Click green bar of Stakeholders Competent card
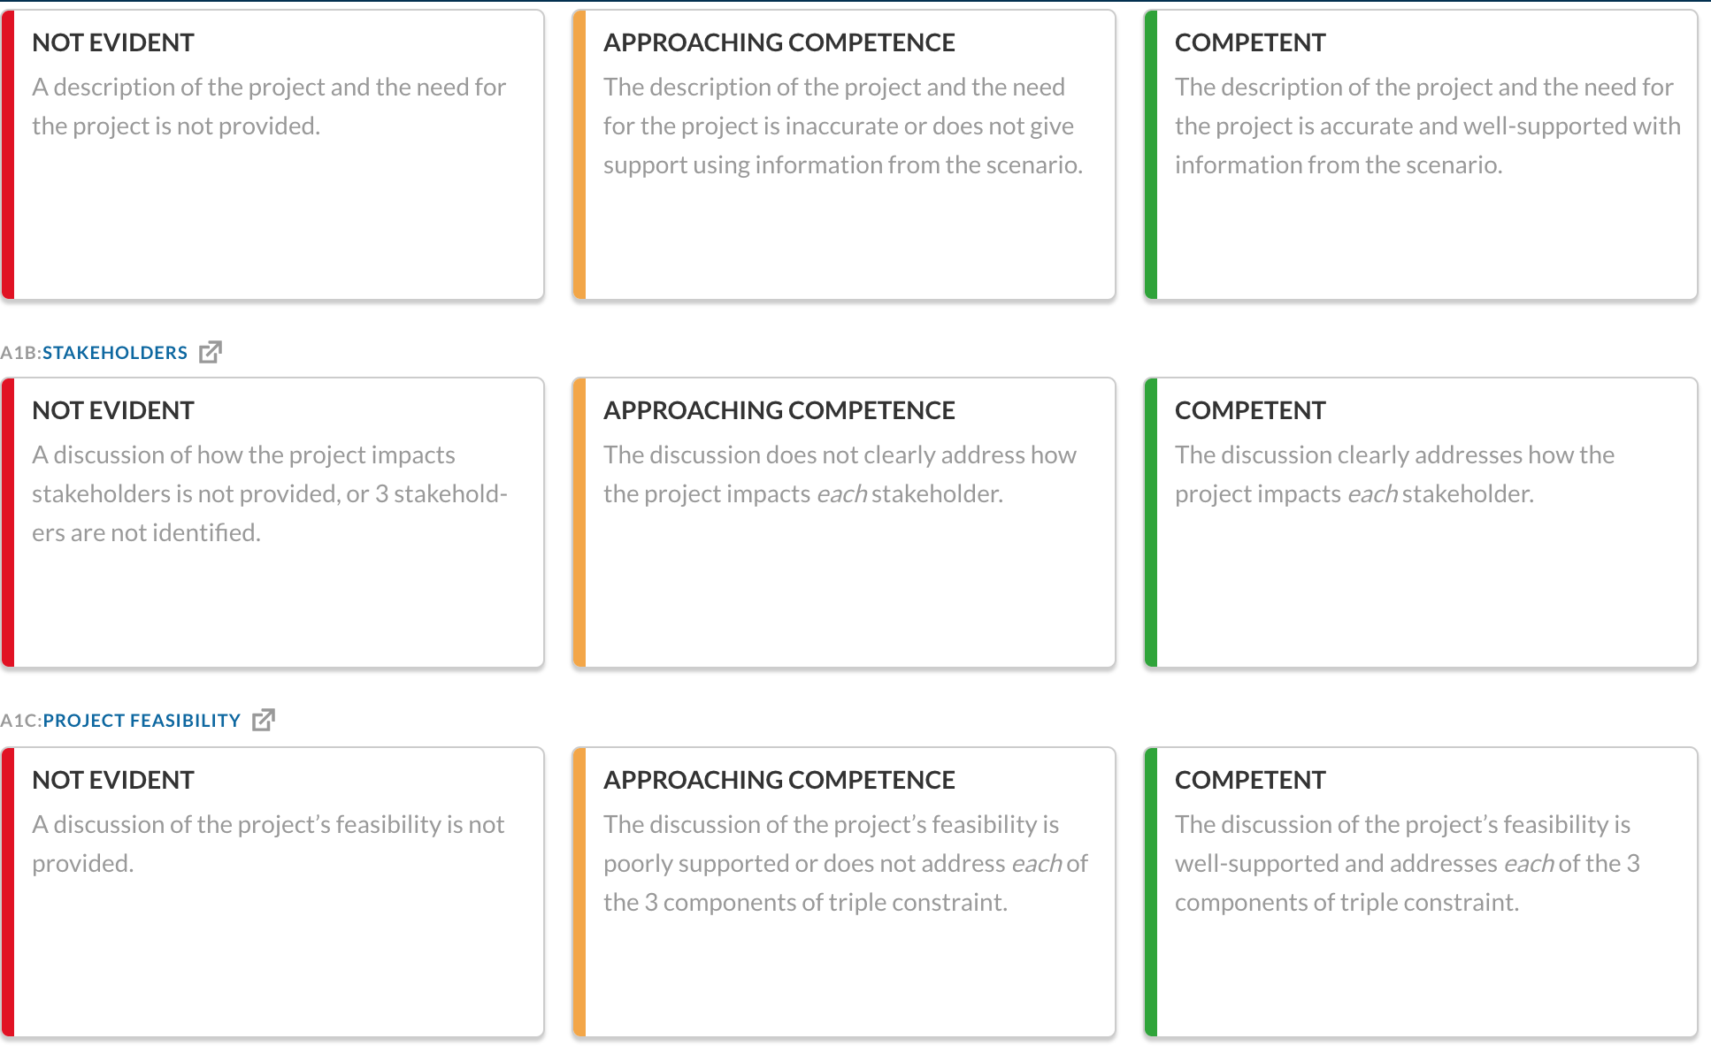Screen dimensions: 1711x1054 (x=1151, y=523)
